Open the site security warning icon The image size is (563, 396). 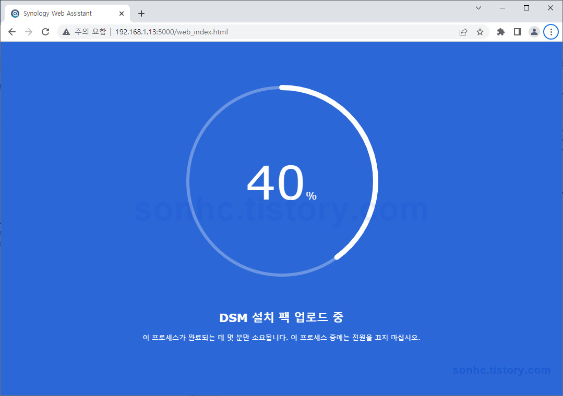(66, 32)
